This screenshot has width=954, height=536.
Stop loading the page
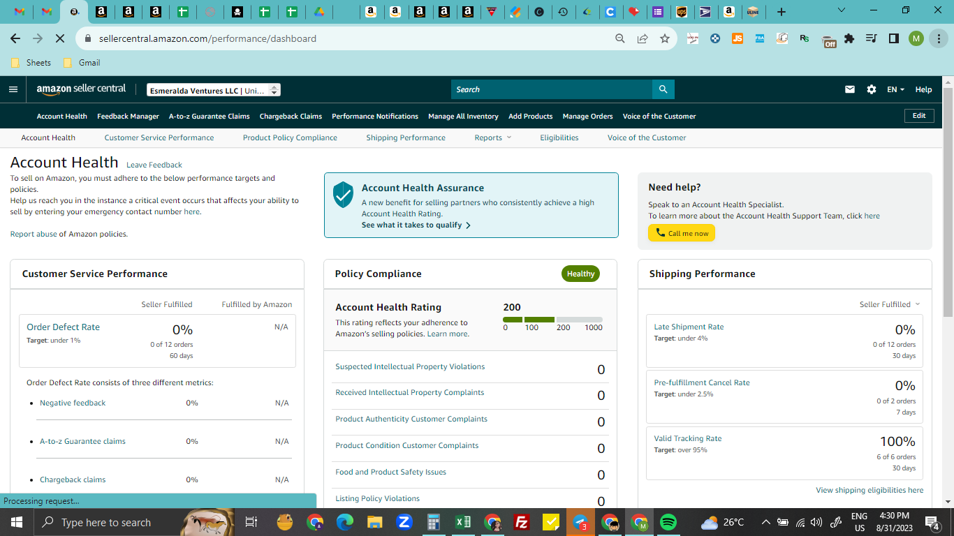(x=59, y=38)
